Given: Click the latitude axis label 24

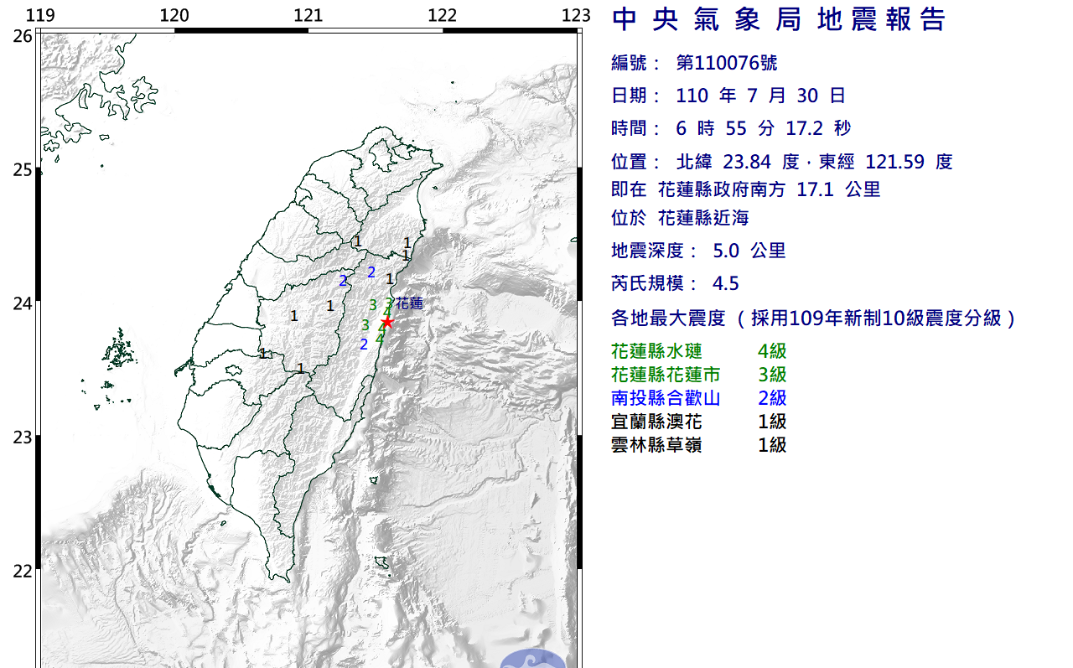Looking at the screenshot, I should pyautogui.click(x=23, y=303).
